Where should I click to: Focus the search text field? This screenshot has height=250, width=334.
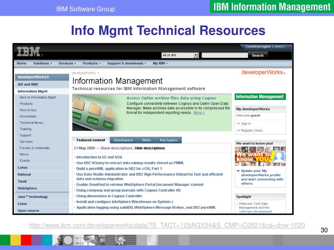[225, 55]
